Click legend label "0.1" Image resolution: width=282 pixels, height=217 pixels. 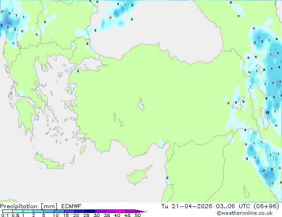point(5,215)
